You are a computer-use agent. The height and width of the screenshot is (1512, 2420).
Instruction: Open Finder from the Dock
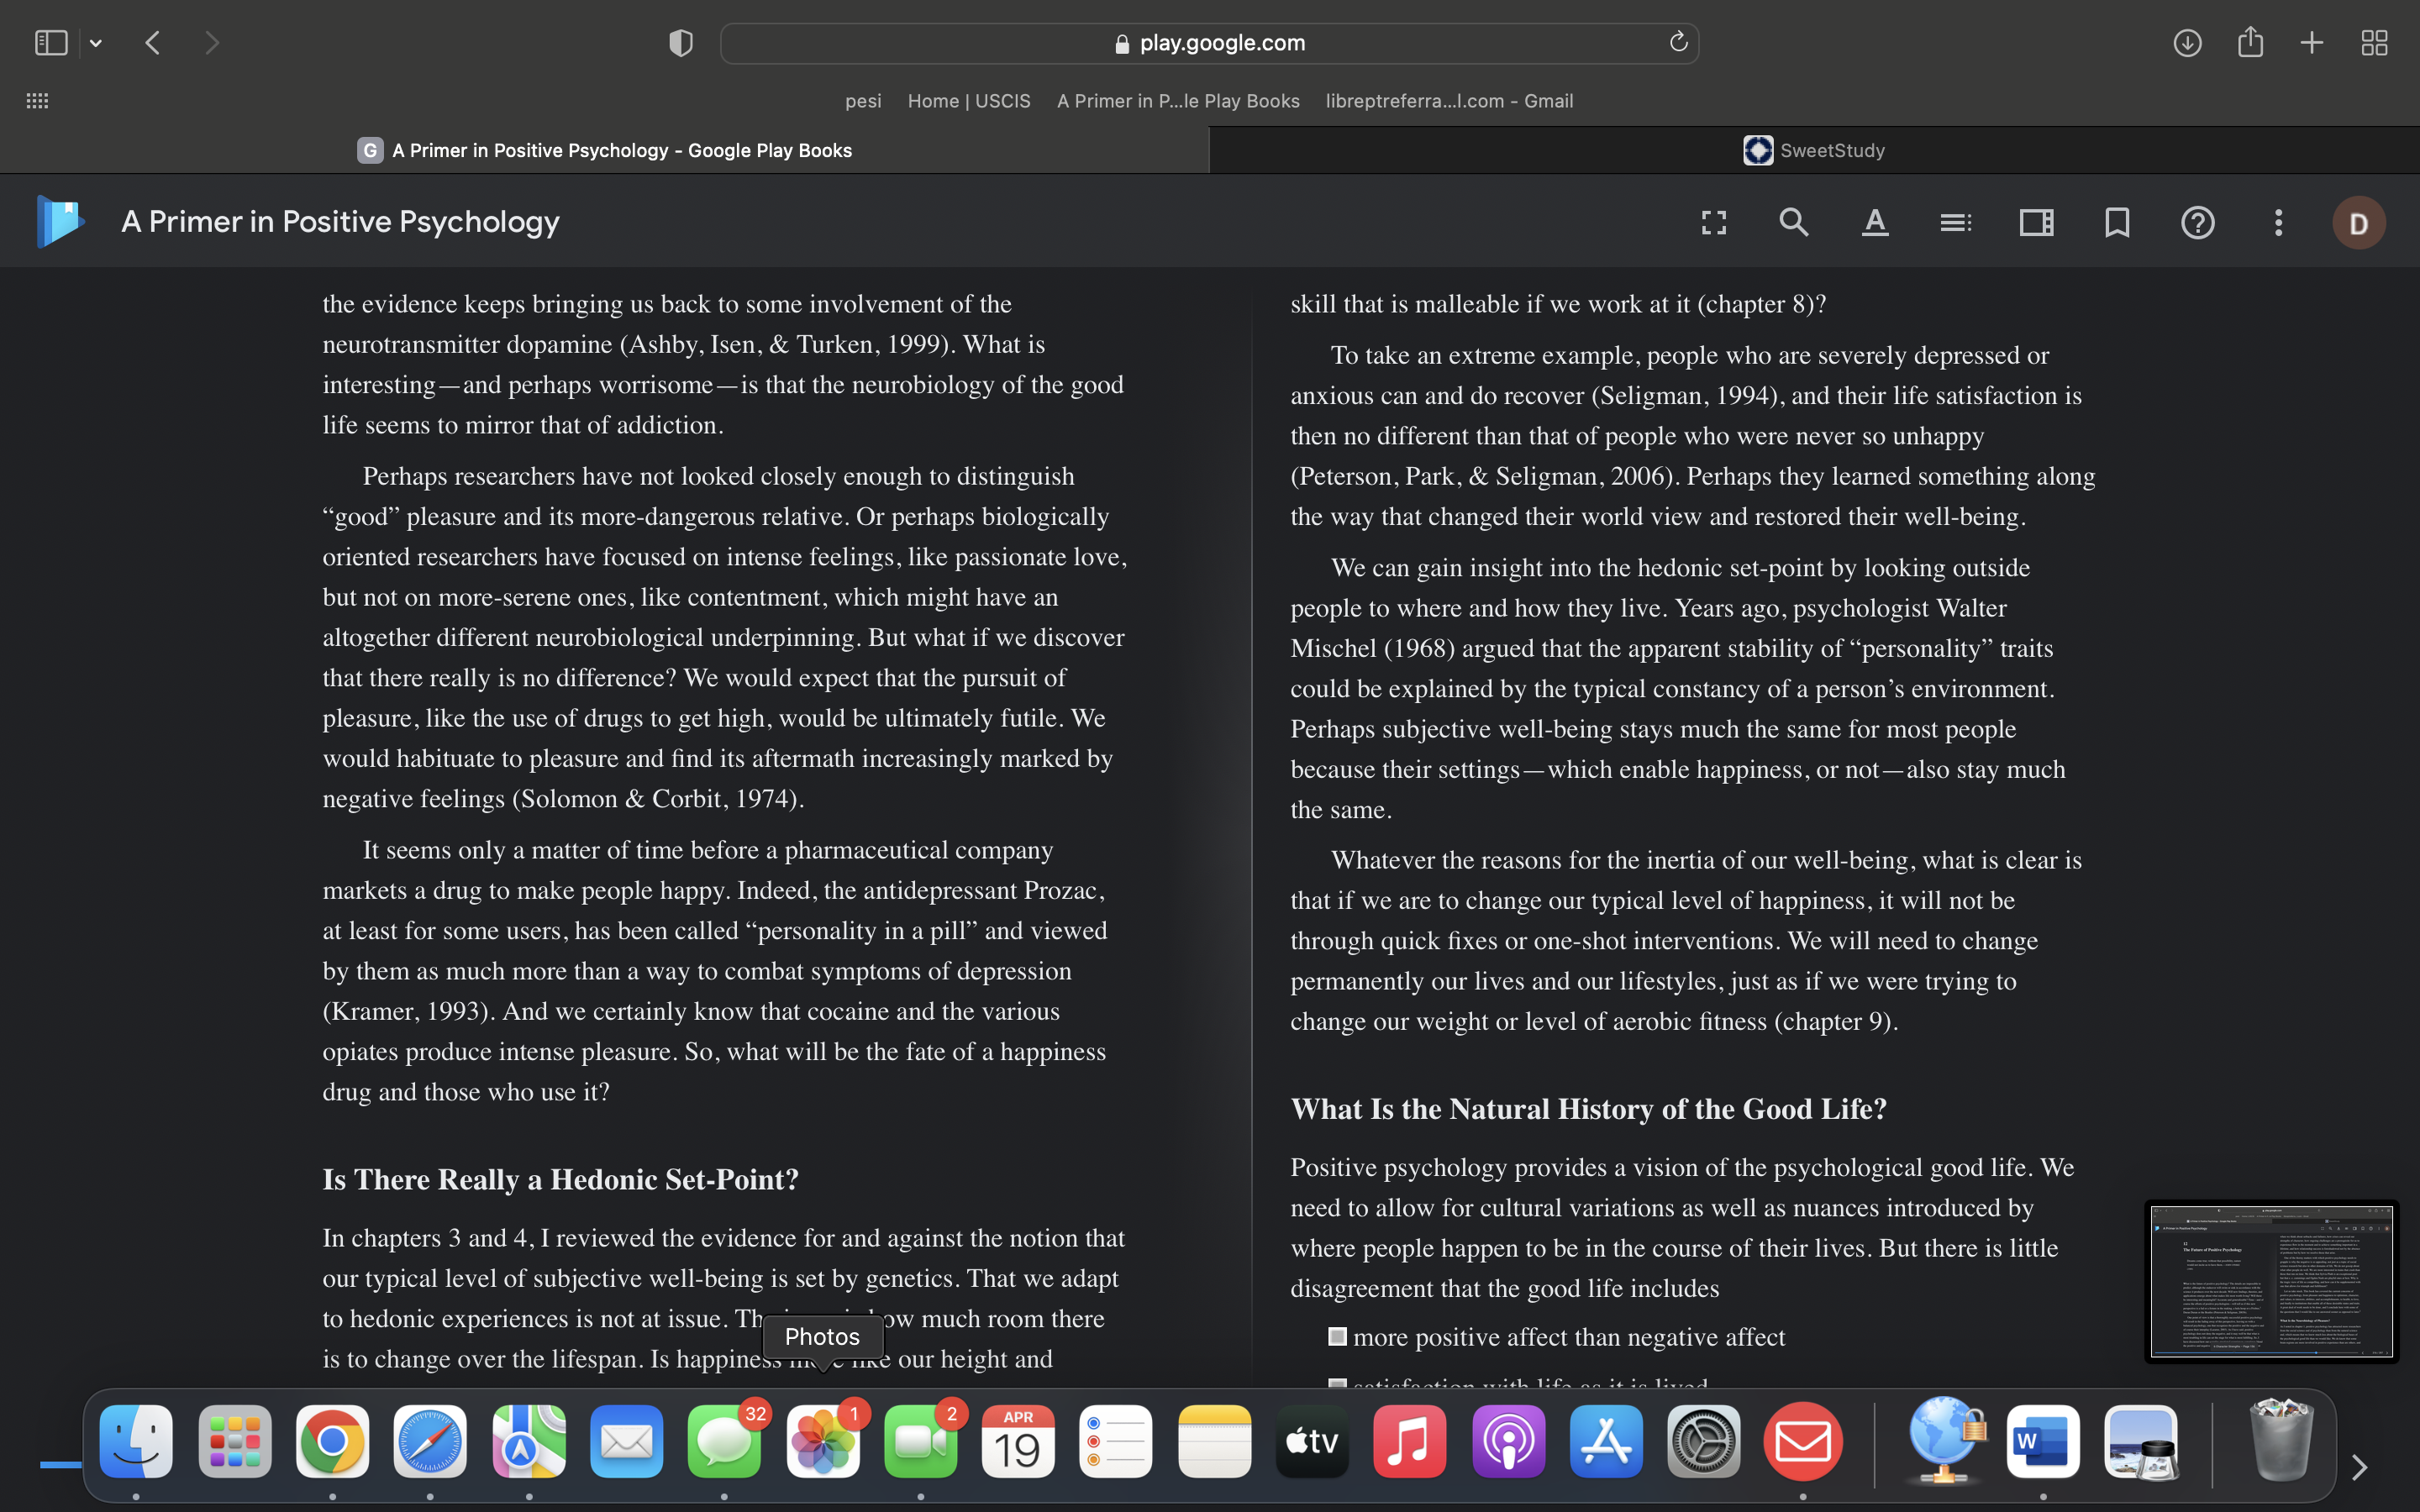click(136, 1442)
